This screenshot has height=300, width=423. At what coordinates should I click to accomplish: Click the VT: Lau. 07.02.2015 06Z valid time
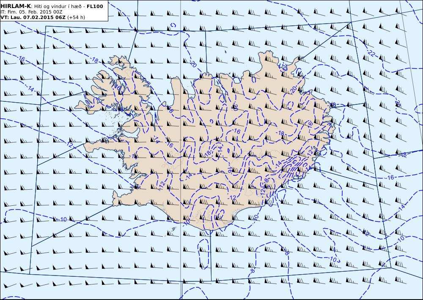33,17
